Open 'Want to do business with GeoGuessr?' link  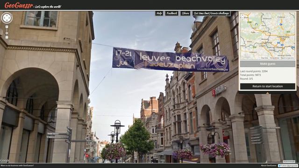[17, 166]
